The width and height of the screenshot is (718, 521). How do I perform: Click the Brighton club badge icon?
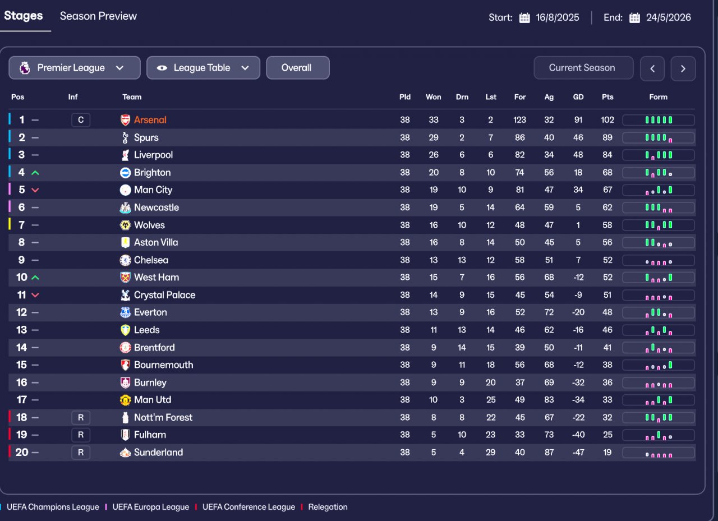(126, 173)
